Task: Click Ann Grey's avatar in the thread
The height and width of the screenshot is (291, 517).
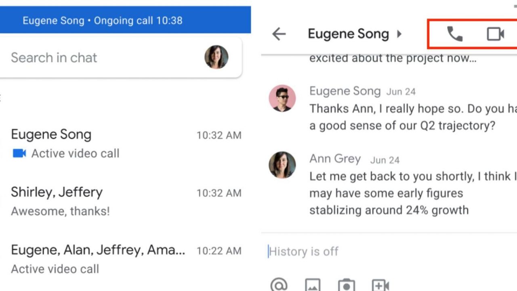Action: pos(282,165)
